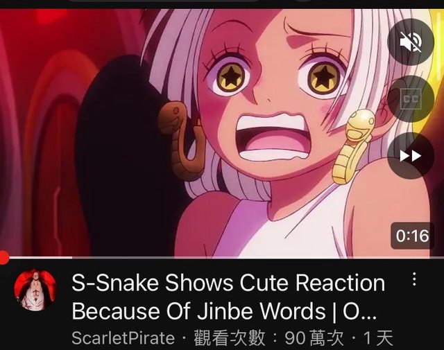The width and height of the screenshot is (444, 350).
Task: Click the character's star-shaped left eye
Action: [232, 76]
